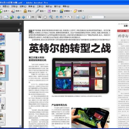Choose the text Select tool
129x129 pixels.
(39, 17)
